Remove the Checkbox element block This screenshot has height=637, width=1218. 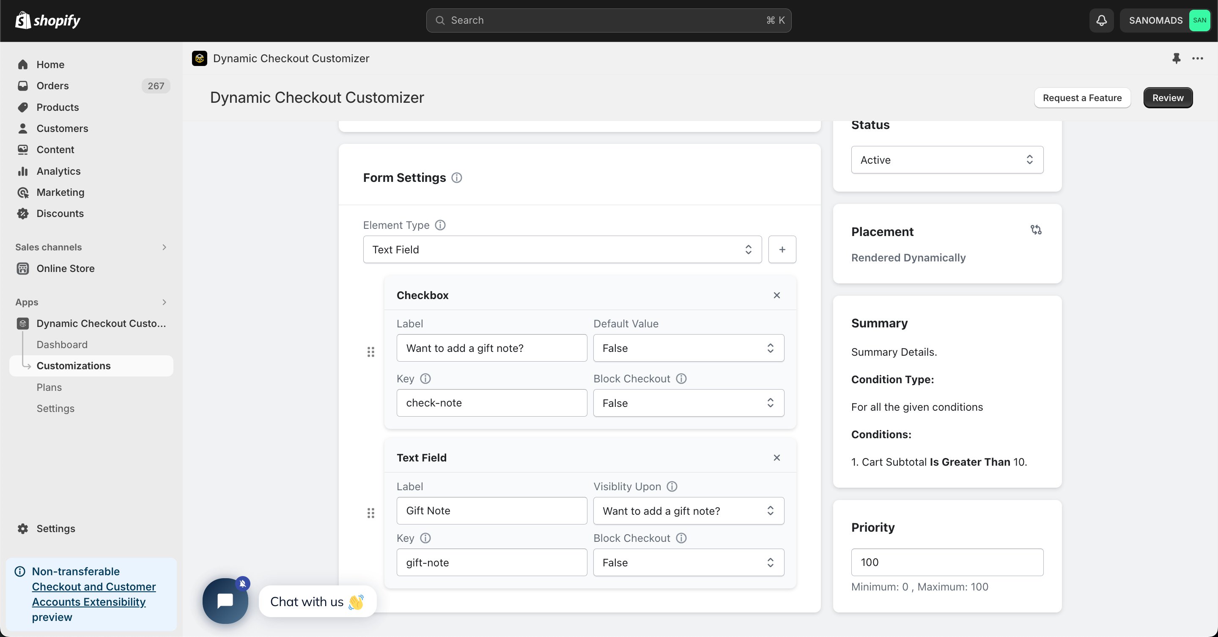776,295
